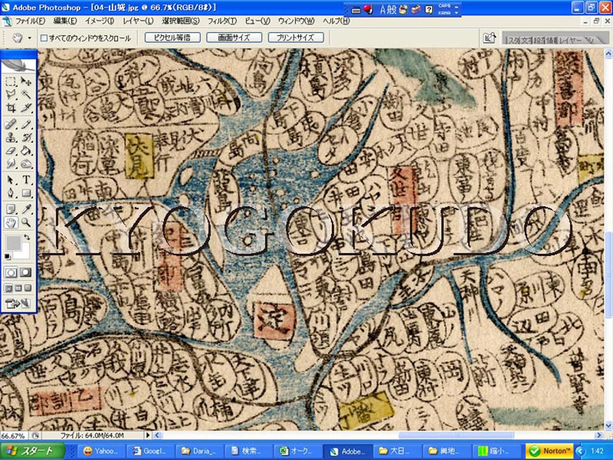Click the horizontal scrollbar left arrow
The image size is (613, 460).
157,435
